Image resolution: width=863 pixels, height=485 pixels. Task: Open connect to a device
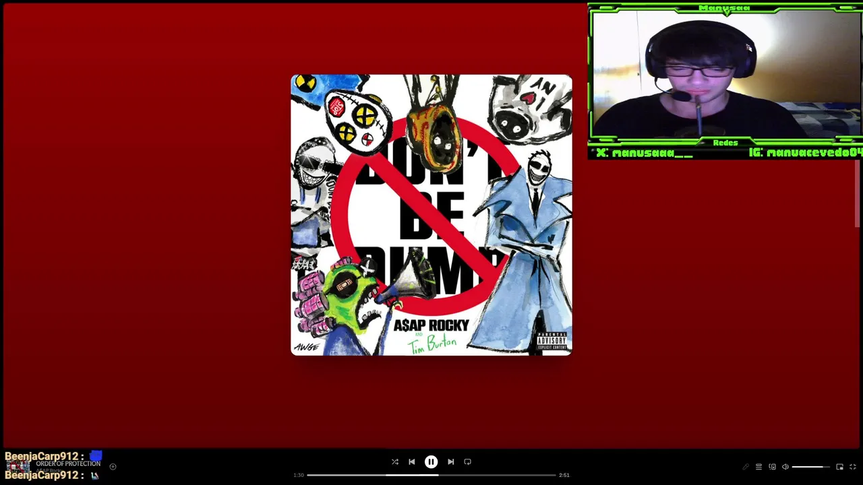tap(772, 467)
